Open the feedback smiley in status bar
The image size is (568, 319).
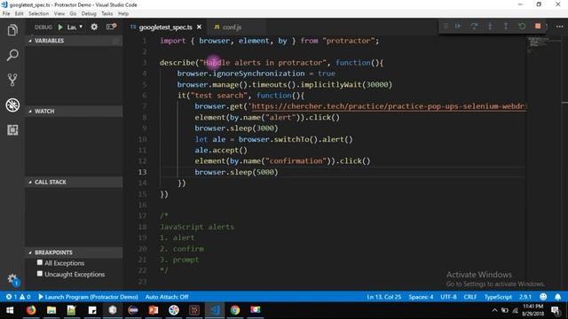[543, 297]
